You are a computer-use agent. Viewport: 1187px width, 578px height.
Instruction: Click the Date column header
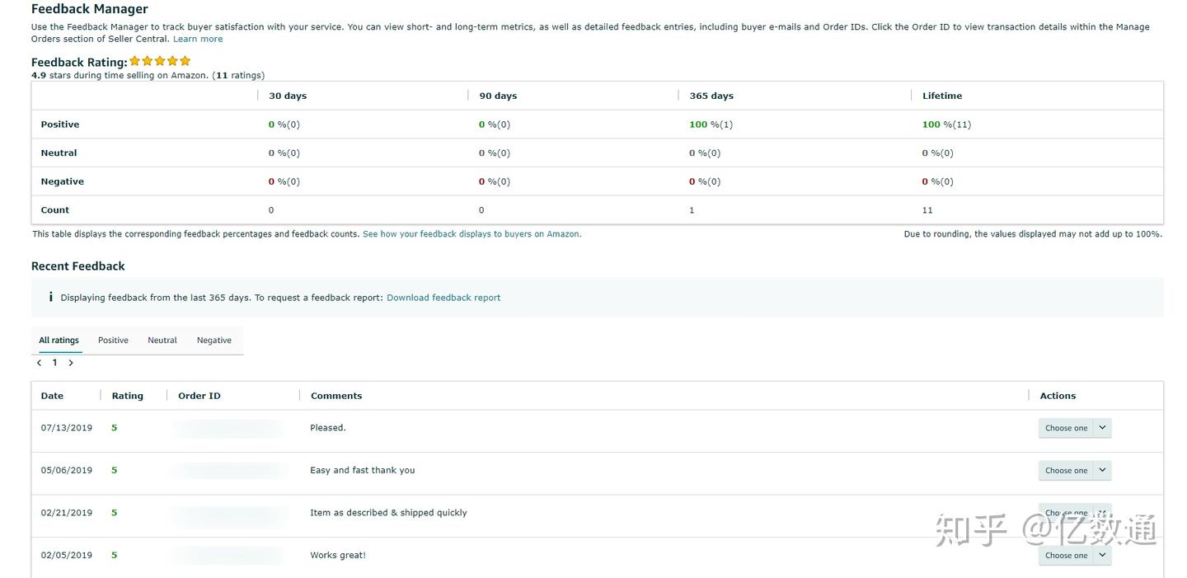tap(52, 396)
